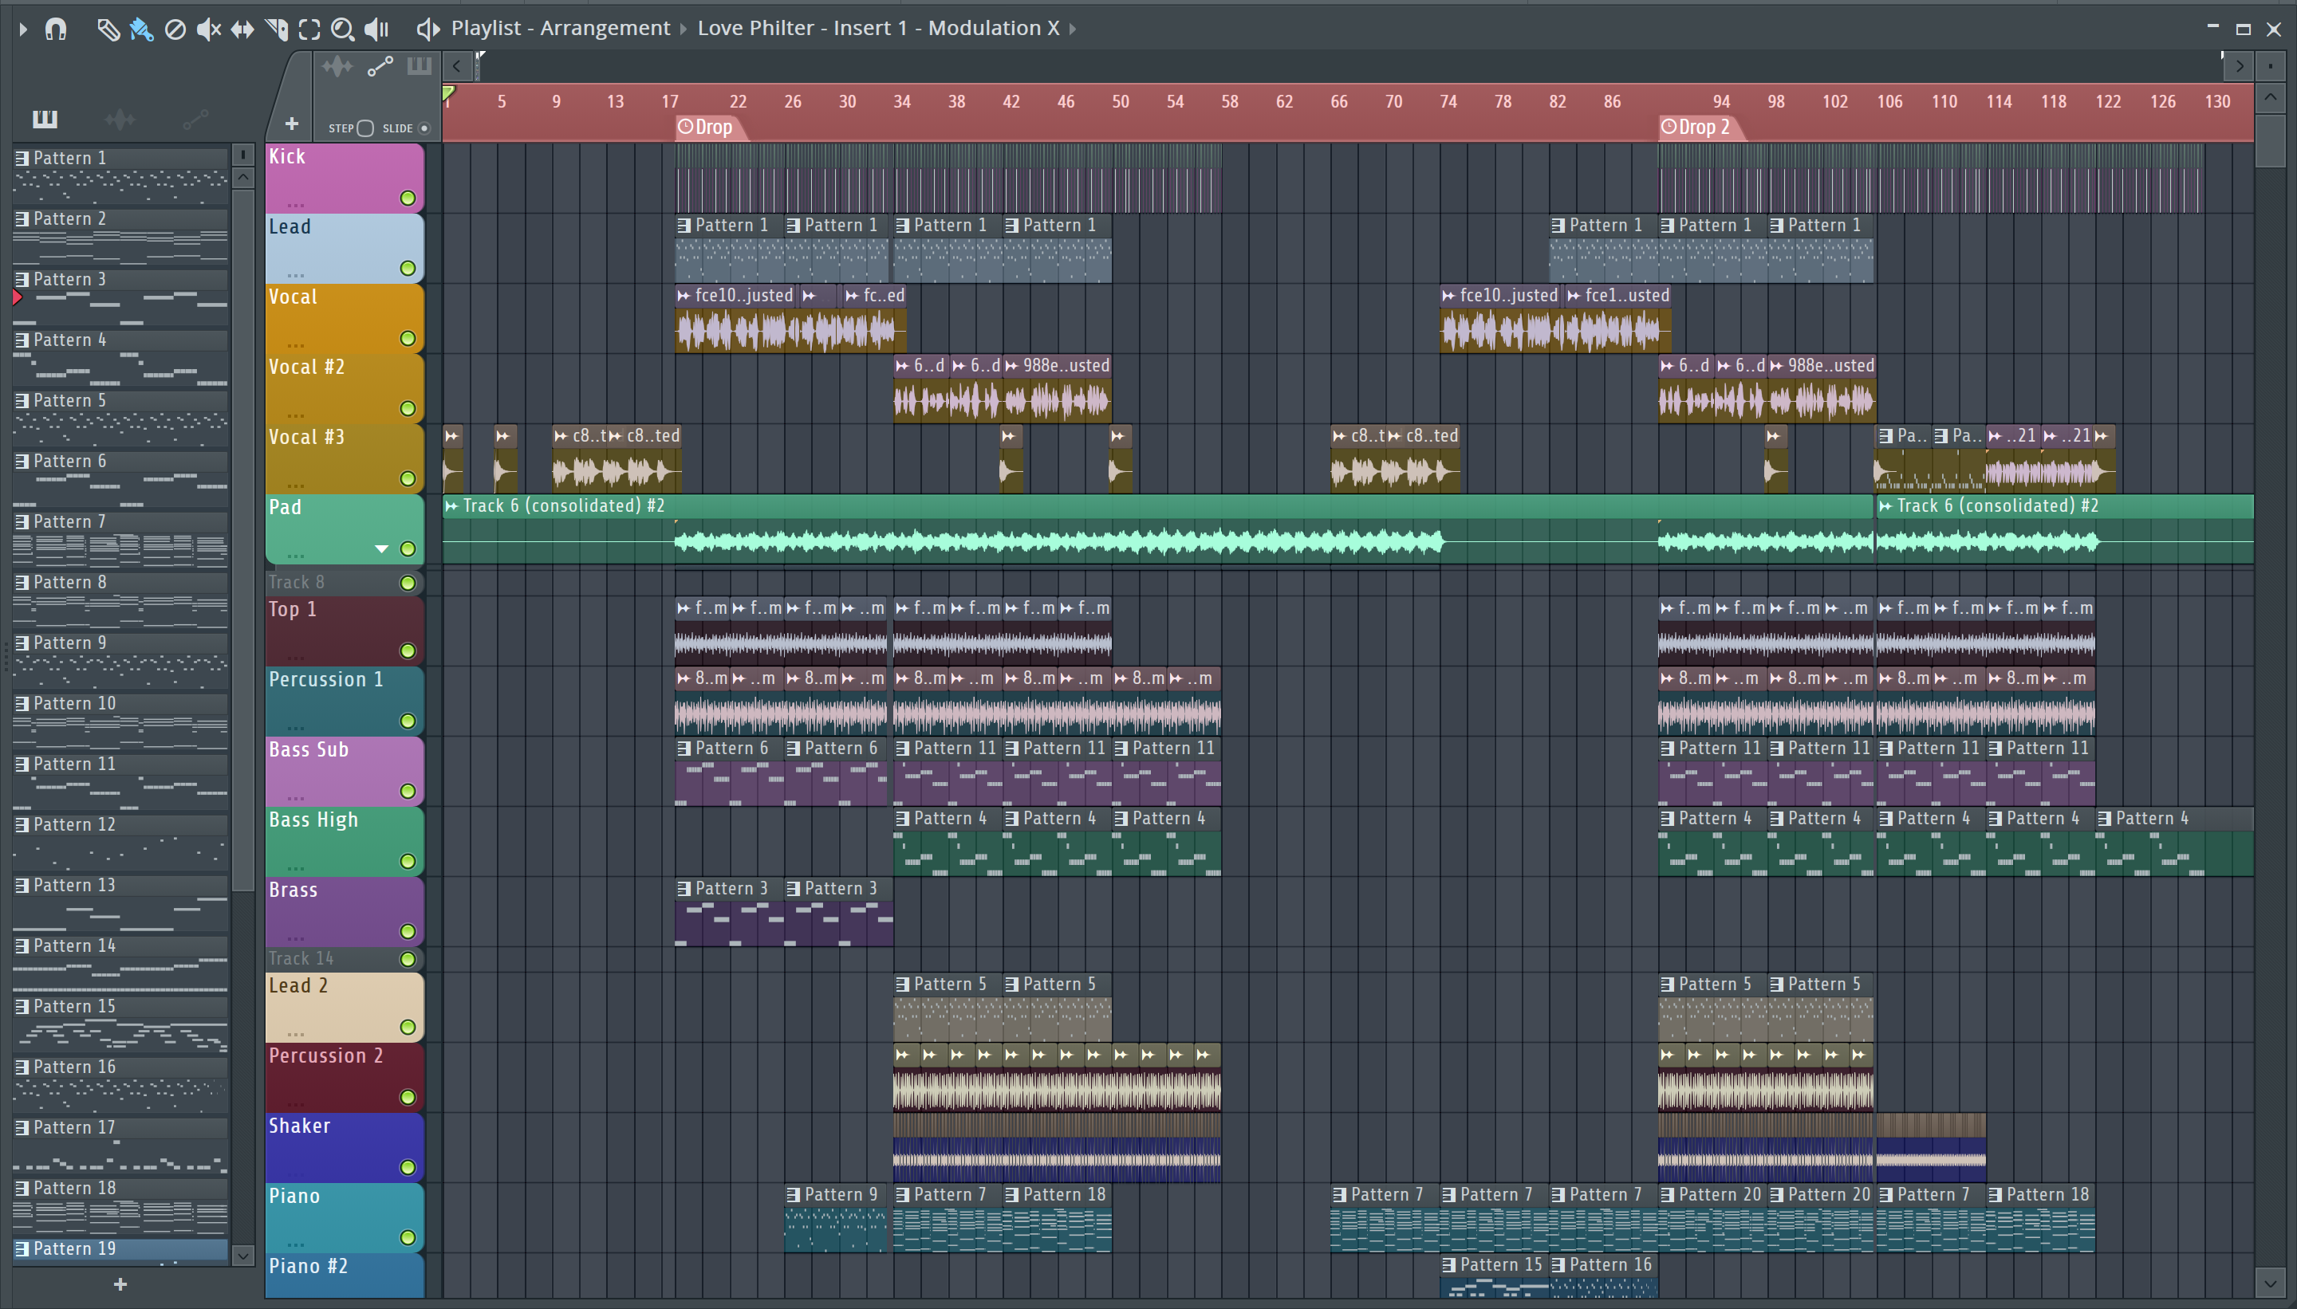This screenshot has height=1309, width=2297.
Task: Mute the Lead track
Action: tap(408, 268)
